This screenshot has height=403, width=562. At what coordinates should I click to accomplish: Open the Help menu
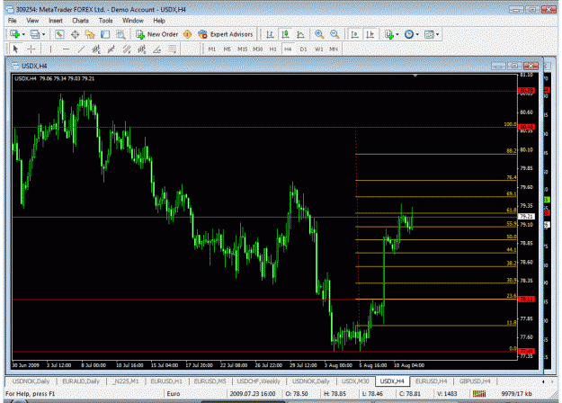pos(159,21)
